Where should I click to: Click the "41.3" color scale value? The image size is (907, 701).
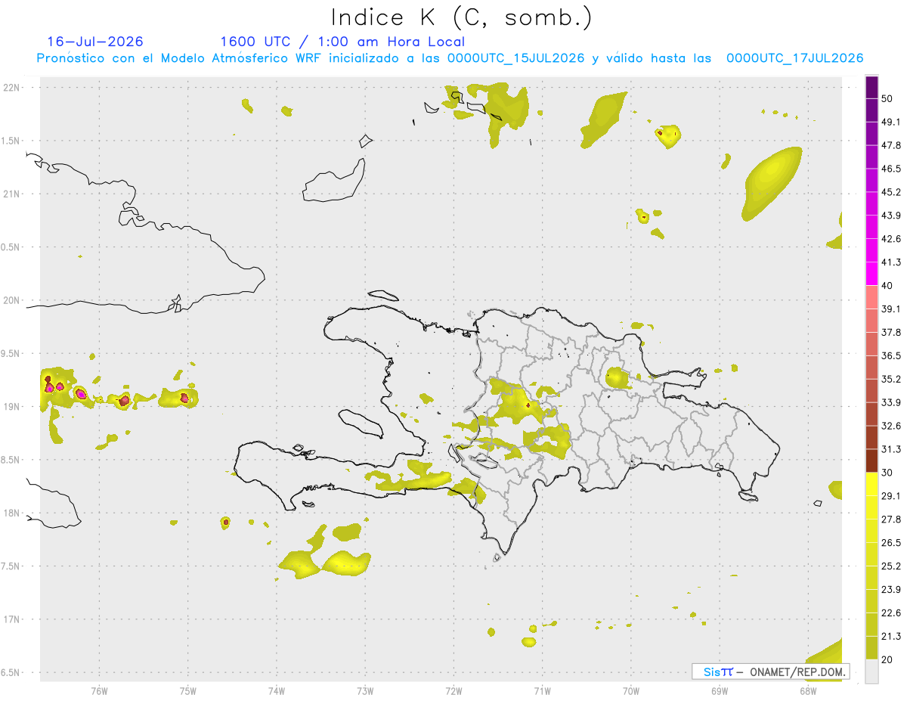tap(892, 262)
